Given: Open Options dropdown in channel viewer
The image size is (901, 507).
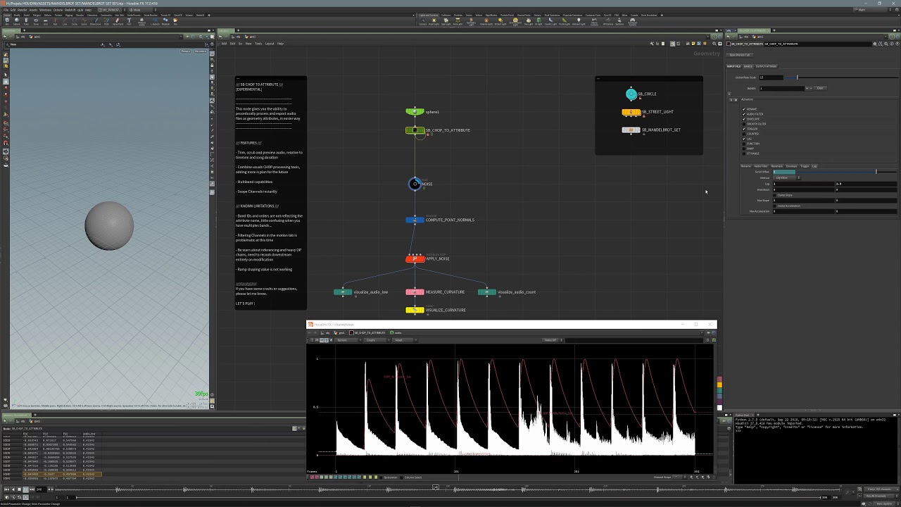Looking at the screenshot, I should [x=348, y=340].
